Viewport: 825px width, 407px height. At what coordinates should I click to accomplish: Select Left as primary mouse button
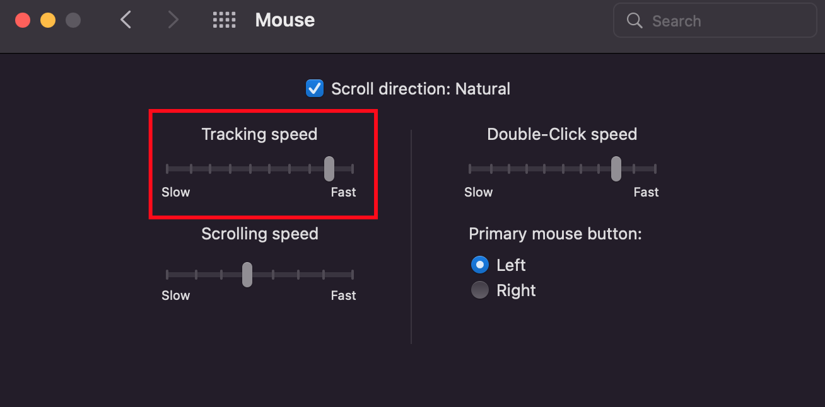coord(479,265)
